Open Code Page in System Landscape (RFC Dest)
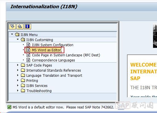Screen dimensions: 157x113 (x=66, y=55)
